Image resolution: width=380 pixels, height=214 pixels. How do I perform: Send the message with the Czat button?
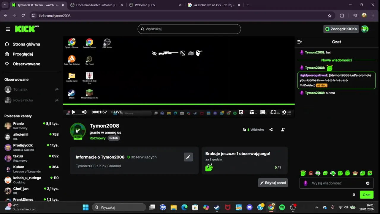coord(367,195)
